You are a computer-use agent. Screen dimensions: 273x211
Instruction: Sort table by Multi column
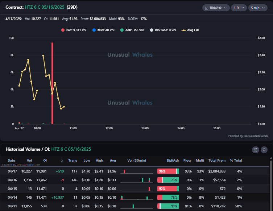click(200, 161)
